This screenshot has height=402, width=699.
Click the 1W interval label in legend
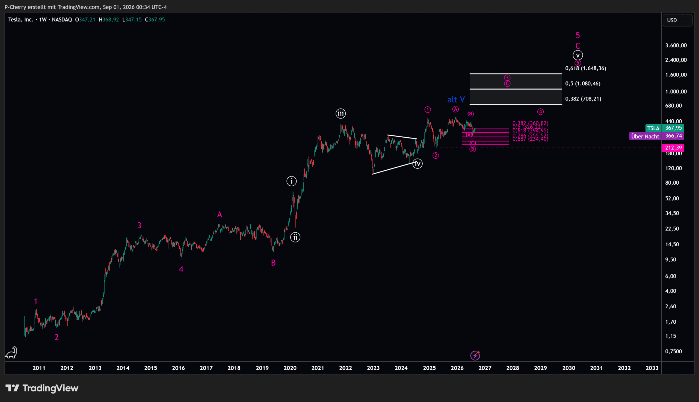(x=43, y=20)
